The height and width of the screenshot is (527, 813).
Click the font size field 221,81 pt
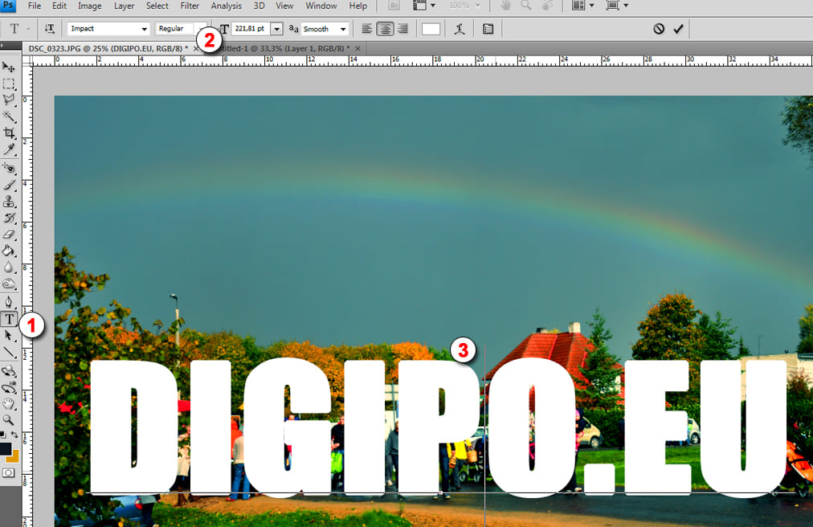click(x=251, y=29)
